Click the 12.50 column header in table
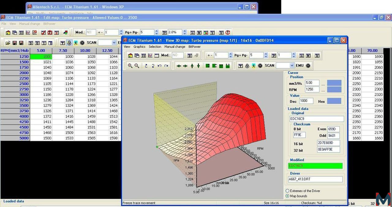392x207 pixels. pos(107,51)
